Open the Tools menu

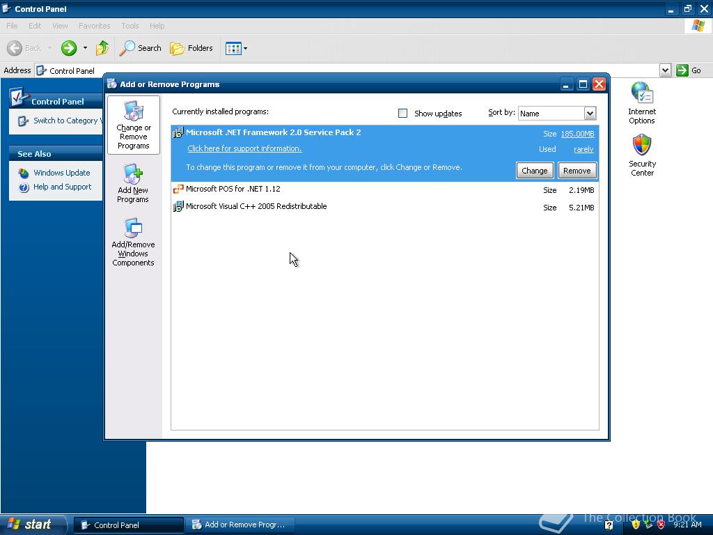130,26
